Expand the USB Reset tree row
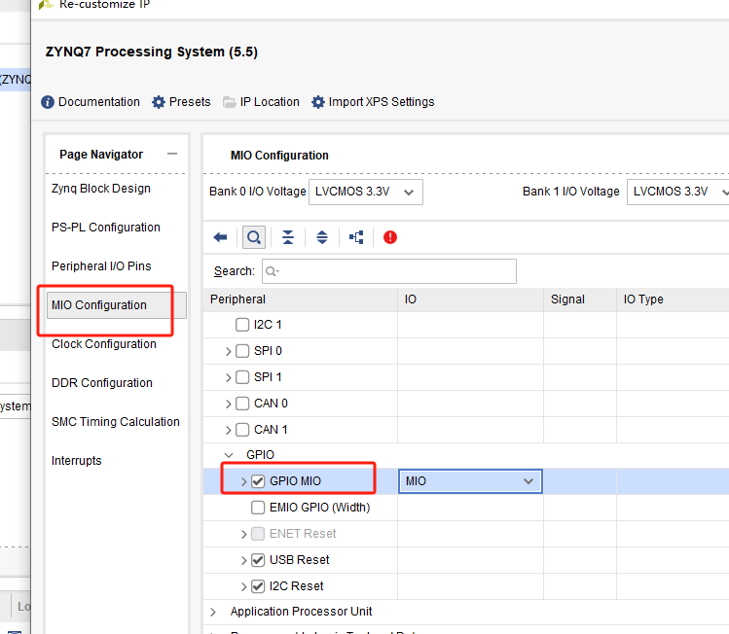This screenshot has height=634, width=729. (x=244, y=561)
